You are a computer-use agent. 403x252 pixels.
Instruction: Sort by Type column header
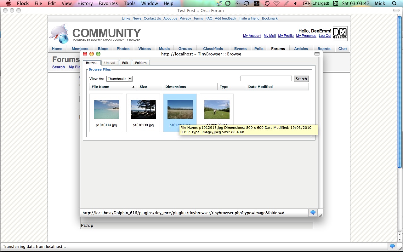click(x=232, y=87)
